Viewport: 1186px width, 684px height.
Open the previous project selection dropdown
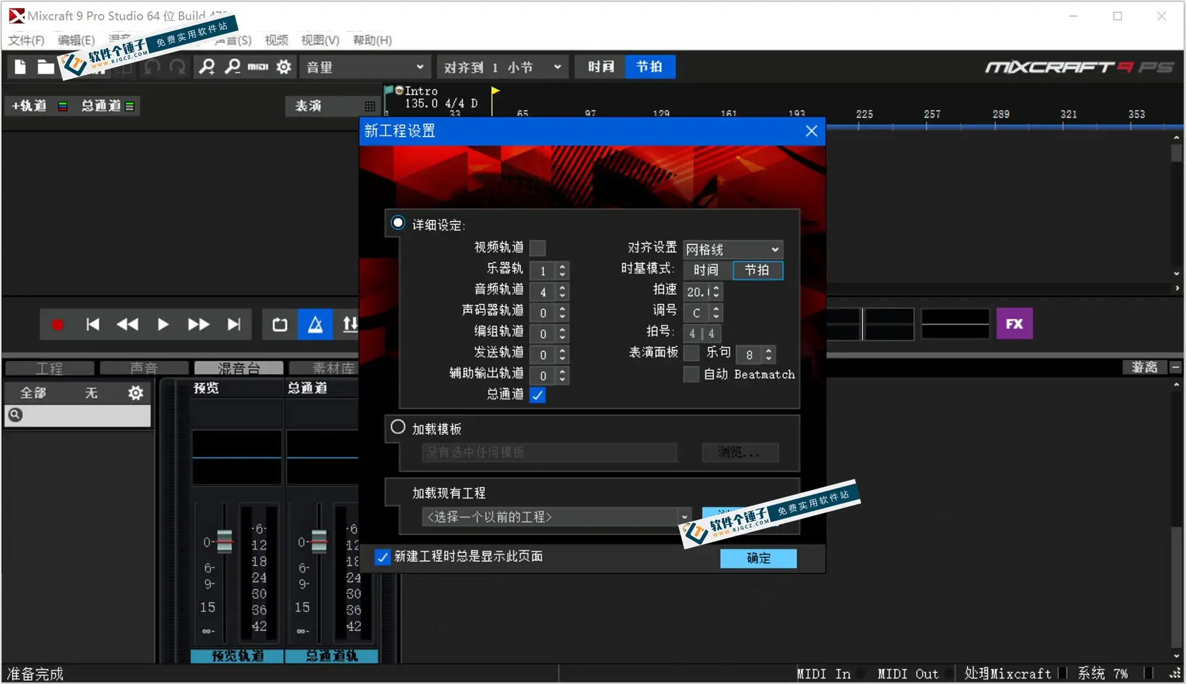point(684,517)
